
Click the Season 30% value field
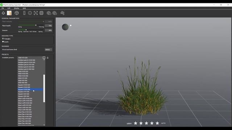tap(48, 30)
